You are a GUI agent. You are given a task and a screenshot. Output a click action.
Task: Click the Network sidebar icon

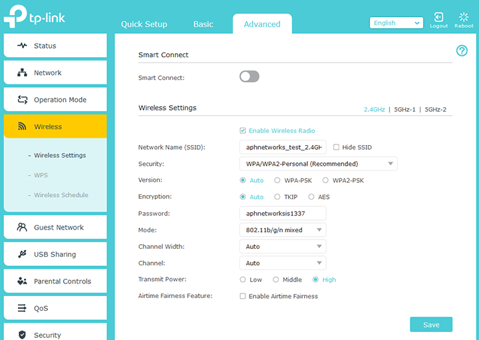(22, 73)
